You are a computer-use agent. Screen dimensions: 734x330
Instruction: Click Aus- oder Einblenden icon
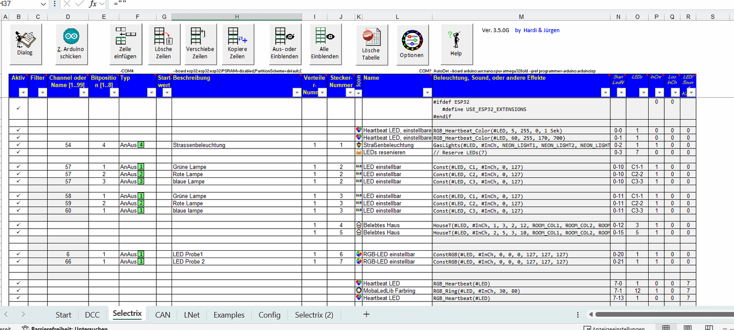tap(284, 36)
